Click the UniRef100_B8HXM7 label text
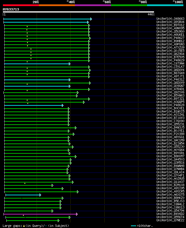This screenshot has height=228, width=186. tap(170, 156)
